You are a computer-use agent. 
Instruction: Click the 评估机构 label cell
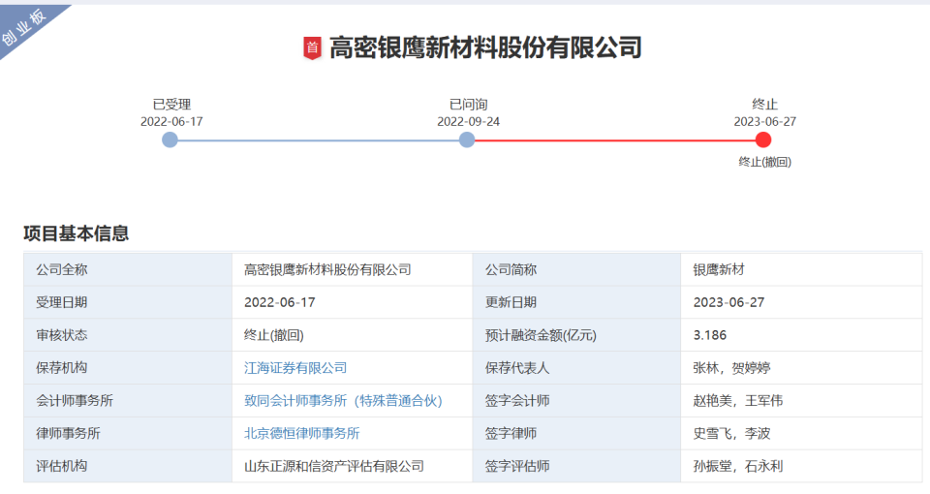pos(128,466)
